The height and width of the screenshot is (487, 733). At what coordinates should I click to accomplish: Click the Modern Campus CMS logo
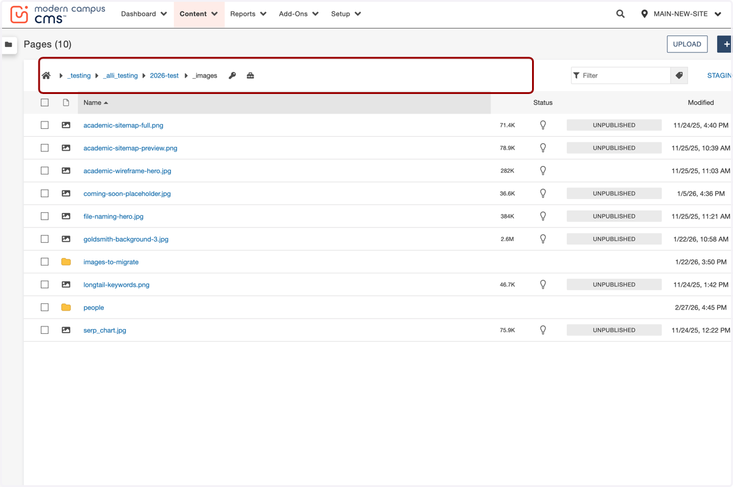point(58,14)
